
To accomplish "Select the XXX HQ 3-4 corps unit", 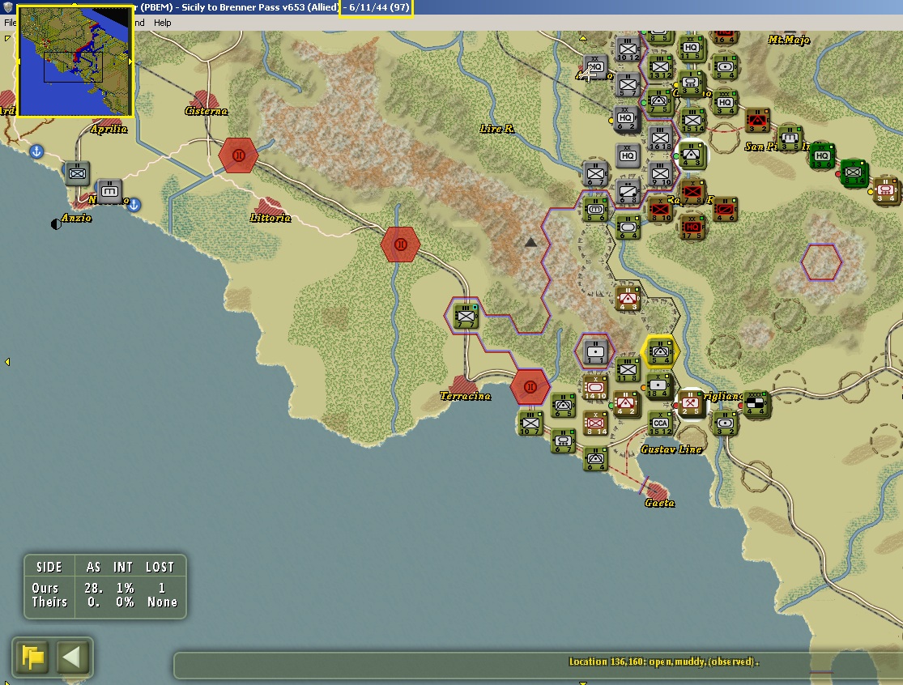I will 725,103.
